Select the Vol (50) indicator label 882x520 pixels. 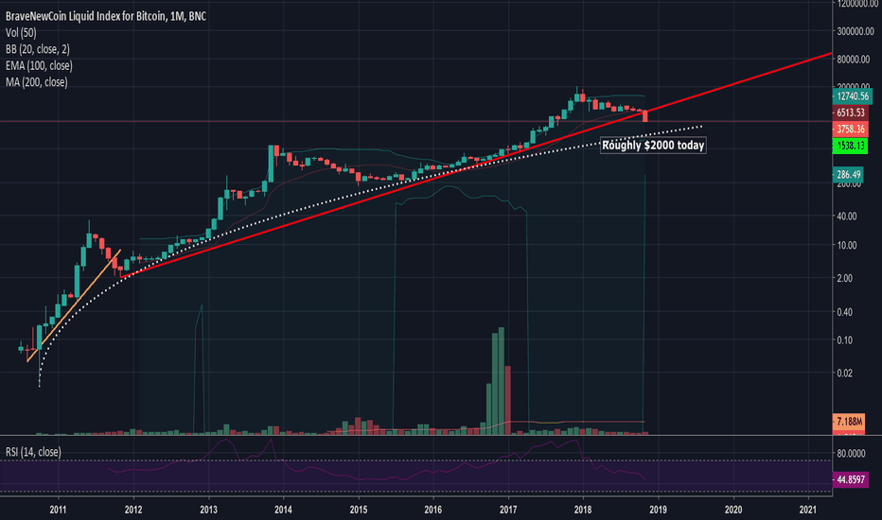[21, 33]
